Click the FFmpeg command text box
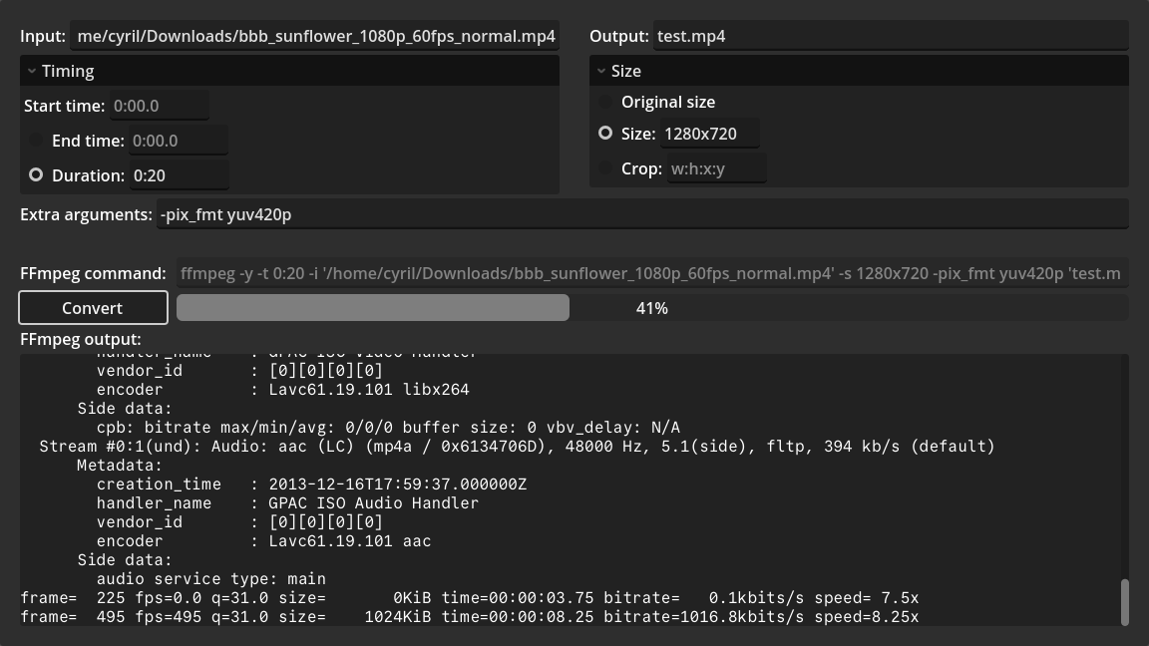 pyautogui.click(x=650, y=273)
